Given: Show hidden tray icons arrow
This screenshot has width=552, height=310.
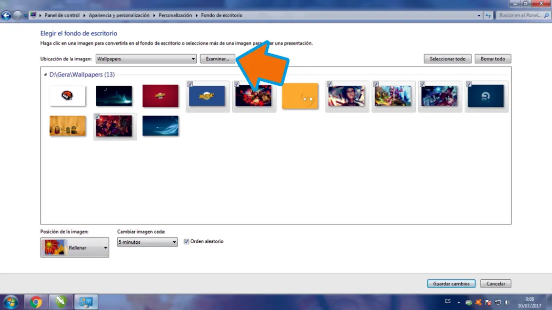Looking at the screenshot, I should [x=459, y=302].
